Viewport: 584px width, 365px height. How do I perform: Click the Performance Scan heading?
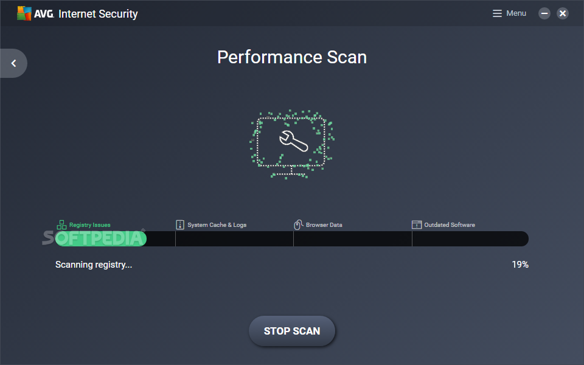(x=292, y=57)
